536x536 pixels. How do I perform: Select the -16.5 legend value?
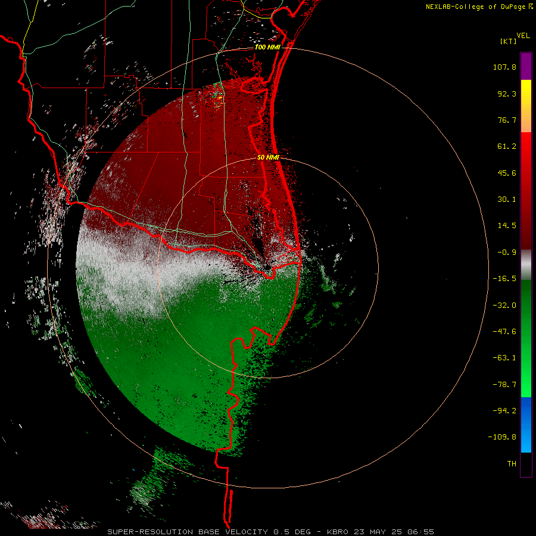point(504,279)
